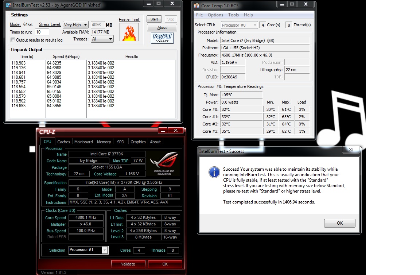The image size is (420, 275).
Task: Click the Core #0 temperature 32°C
Action: click(241, 109)
